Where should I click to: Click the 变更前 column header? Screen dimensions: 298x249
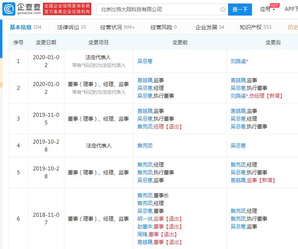click(x=180, y=42)
